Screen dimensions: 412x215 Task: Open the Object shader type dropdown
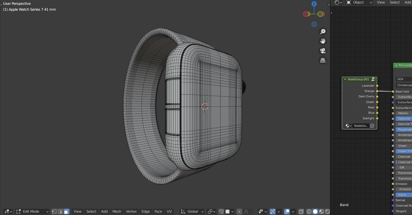(359, 2)
